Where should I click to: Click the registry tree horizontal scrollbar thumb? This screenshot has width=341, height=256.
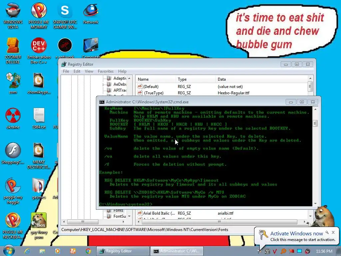[83, 222]
